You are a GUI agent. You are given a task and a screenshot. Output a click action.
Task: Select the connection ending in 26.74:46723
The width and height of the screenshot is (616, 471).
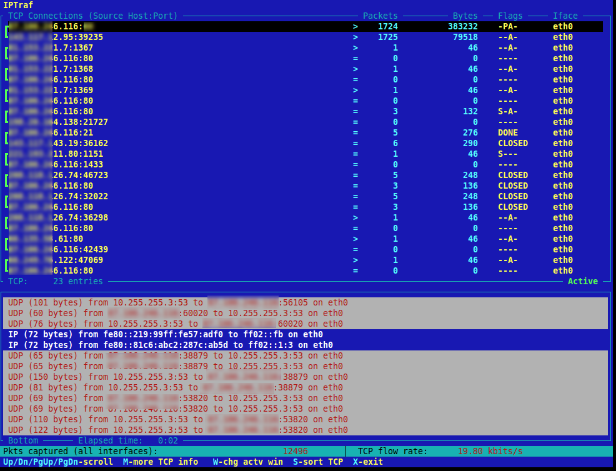[306, 175]
